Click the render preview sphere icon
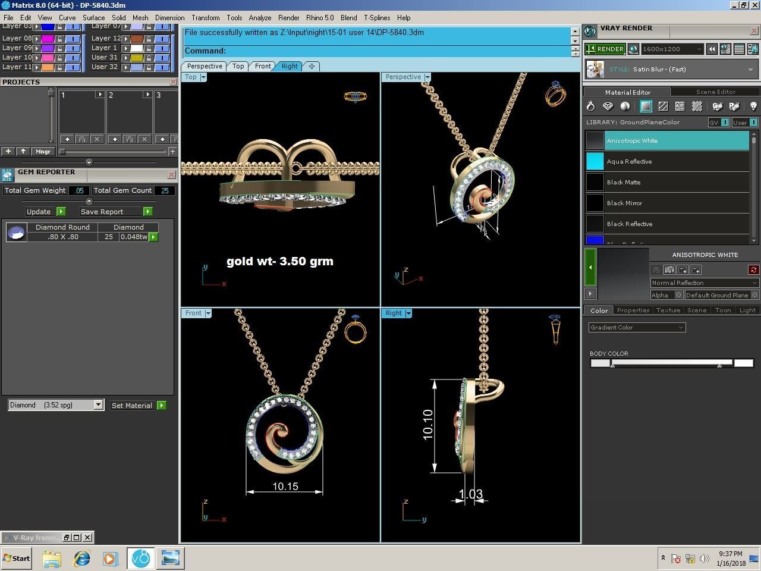Viewport: 761px width, 571px height. 633,49
